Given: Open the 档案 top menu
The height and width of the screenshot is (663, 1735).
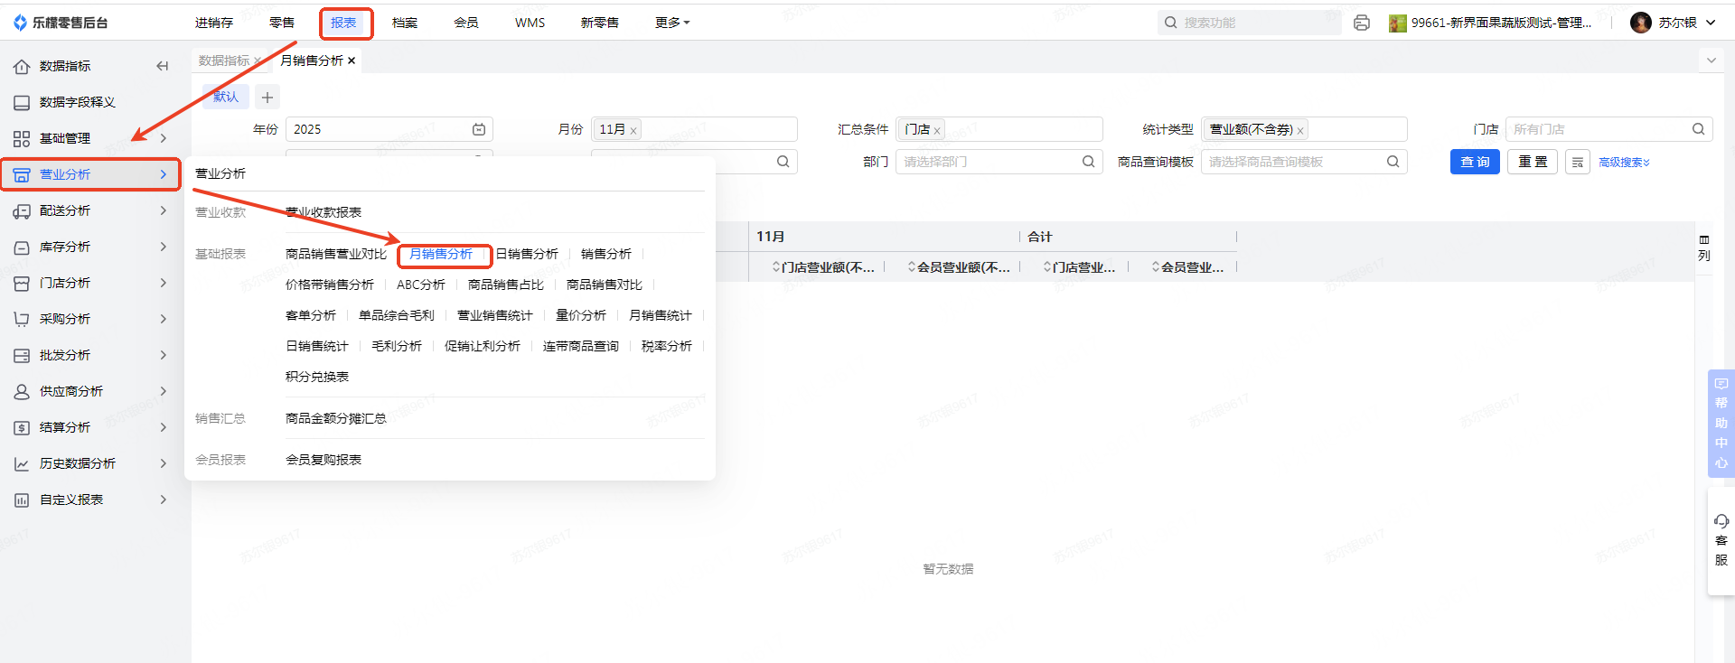Looking at the screenshot, I should tap(405, 23).
